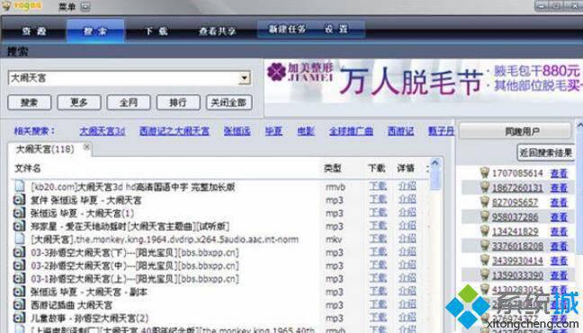583x333 pixels.
Task: Click the 更多 button
Action: coord(79,102)
